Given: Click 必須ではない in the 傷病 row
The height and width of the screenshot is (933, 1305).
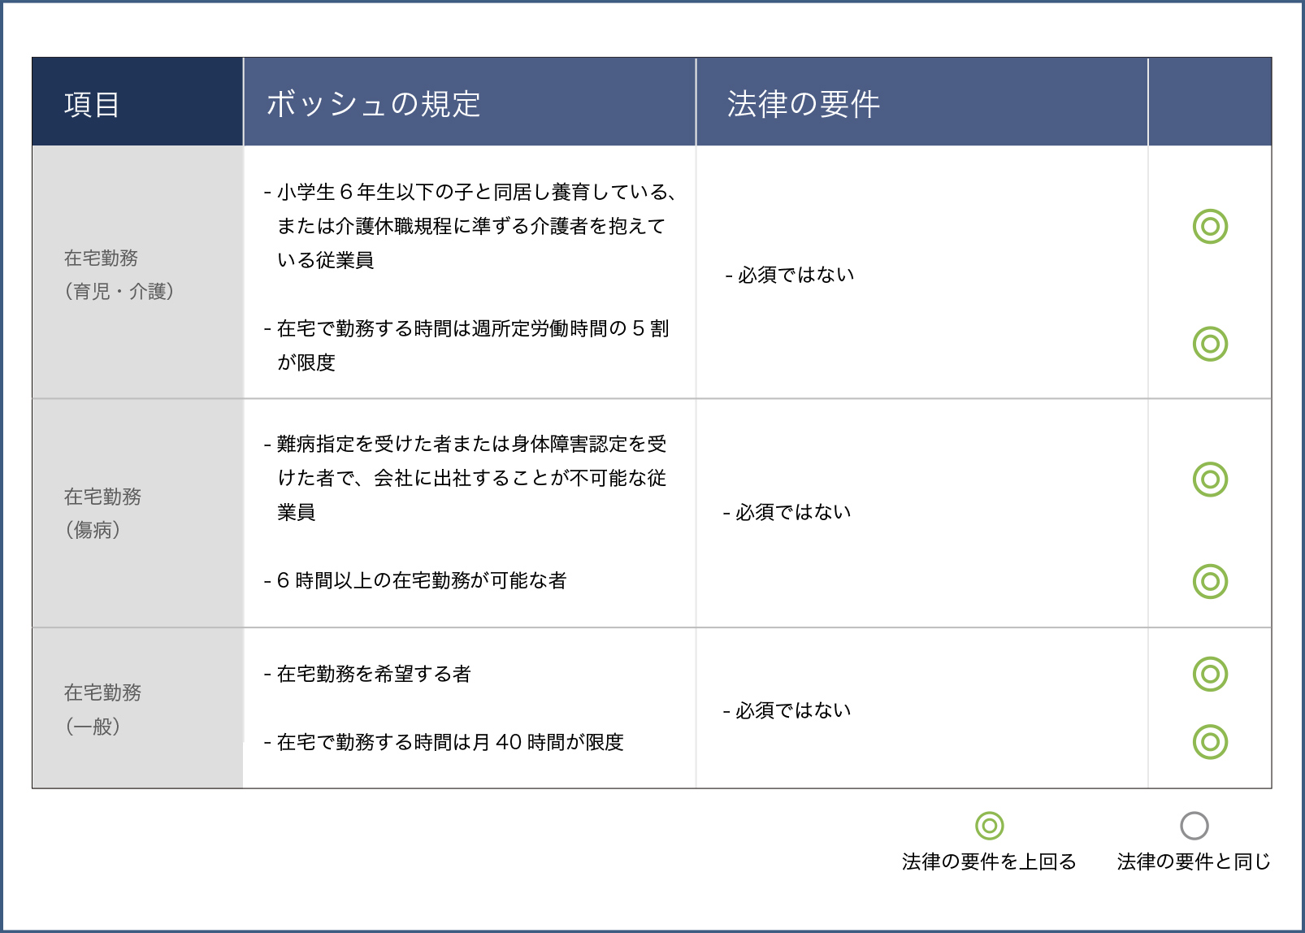Looking at the screenshot, I should click(793, 512).
